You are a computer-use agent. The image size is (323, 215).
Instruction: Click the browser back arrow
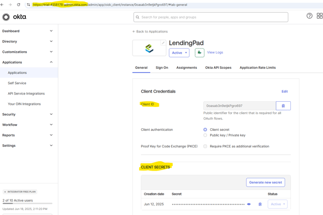point(2,5)
